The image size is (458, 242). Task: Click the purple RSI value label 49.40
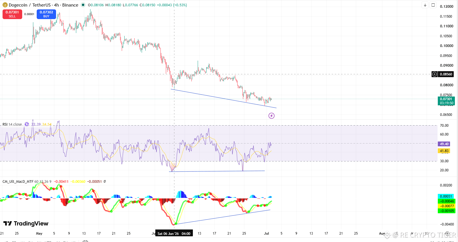[x=444, y=144]
